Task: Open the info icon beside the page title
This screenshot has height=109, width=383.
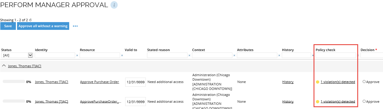Action: [x=114, y=5]
